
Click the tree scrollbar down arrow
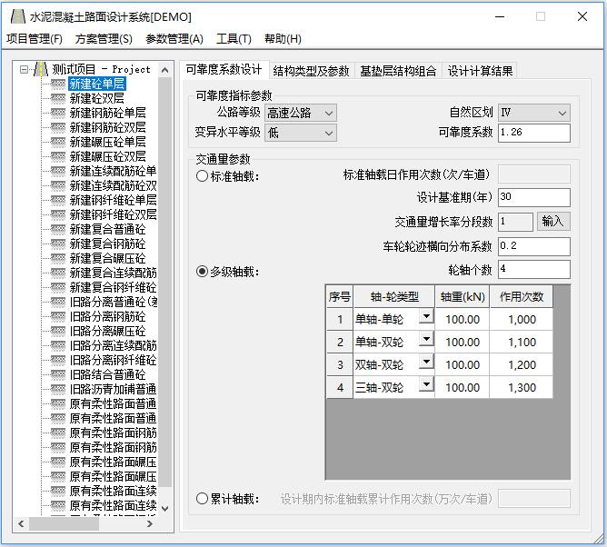(x=164, y=508)
